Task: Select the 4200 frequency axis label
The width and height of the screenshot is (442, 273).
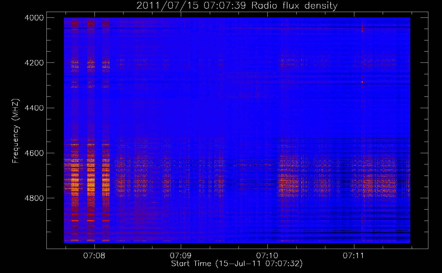Action: pos(34,63)
